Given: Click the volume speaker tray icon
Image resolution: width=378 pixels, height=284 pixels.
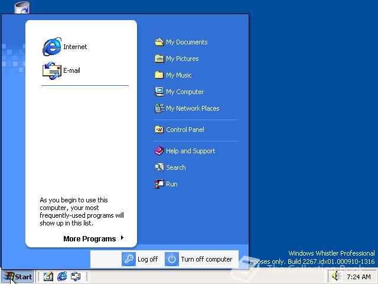Looking at the screenshot, I should tap(336, 276).
